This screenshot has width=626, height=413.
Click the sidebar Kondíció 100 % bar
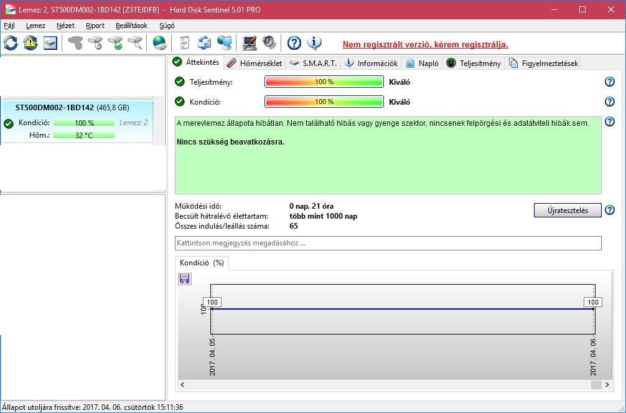(84, 123)
